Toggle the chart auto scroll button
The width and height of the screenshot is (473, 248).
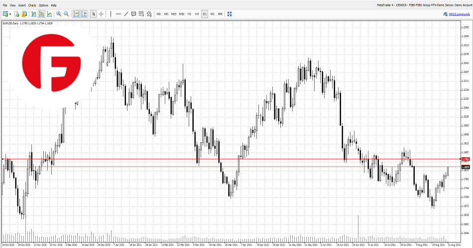coord(76,14)
